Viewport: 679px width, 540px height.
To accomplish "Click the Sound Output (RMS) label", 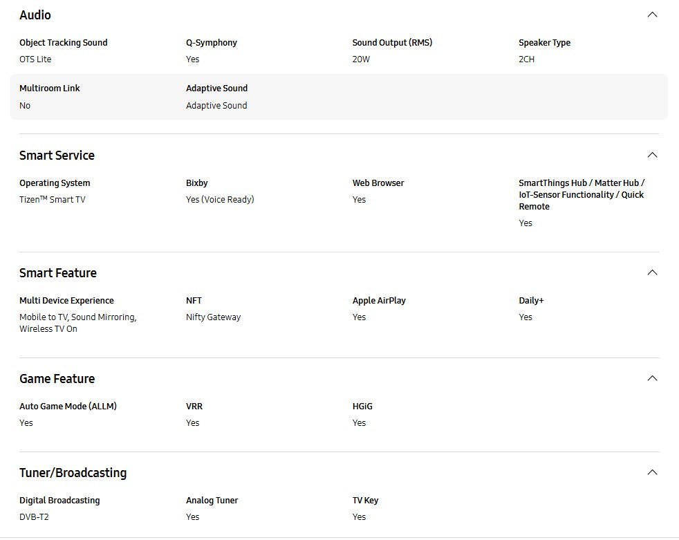I will pyautogui.click(x=392, y=43).
